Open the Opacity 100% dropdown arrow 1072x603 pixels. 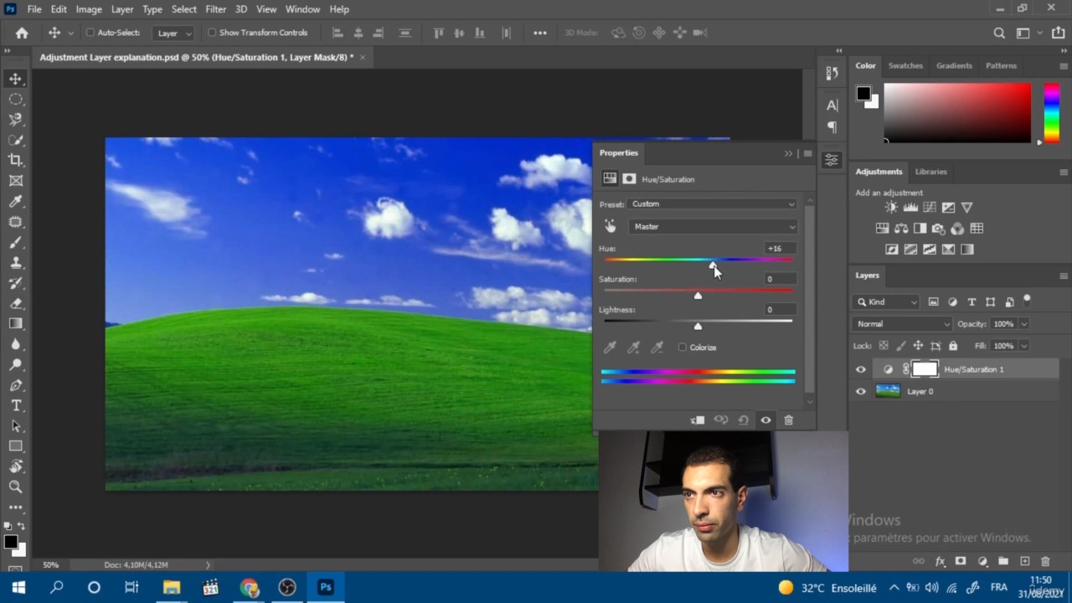point(1023,324)
